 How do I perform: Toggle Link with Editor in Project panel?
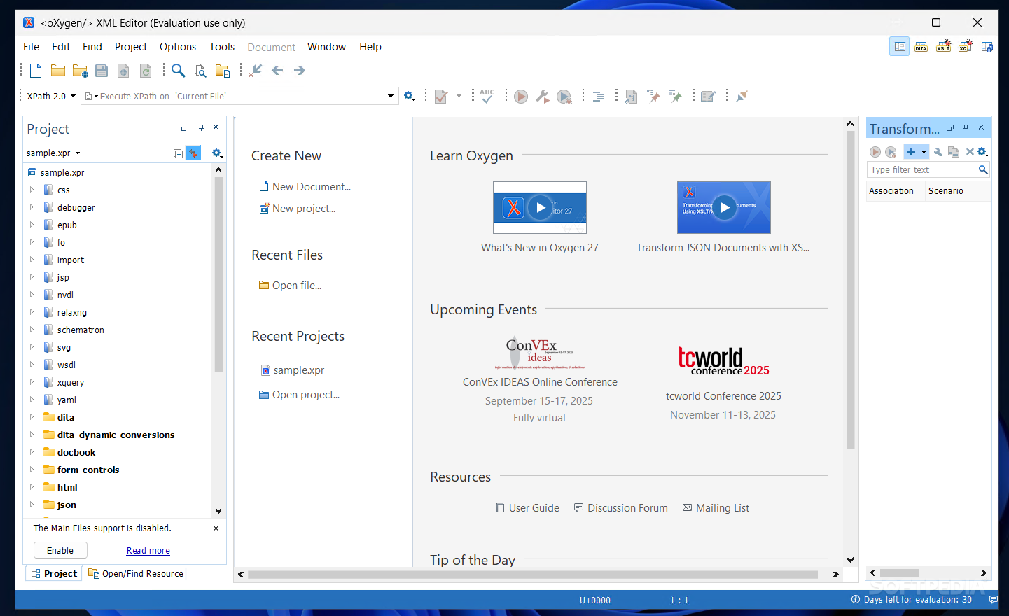tap(193, 153)
